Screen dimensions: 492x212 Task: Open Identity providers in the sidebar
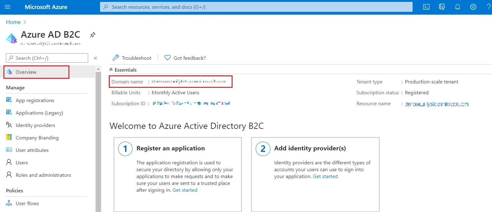tap(35, 125)
